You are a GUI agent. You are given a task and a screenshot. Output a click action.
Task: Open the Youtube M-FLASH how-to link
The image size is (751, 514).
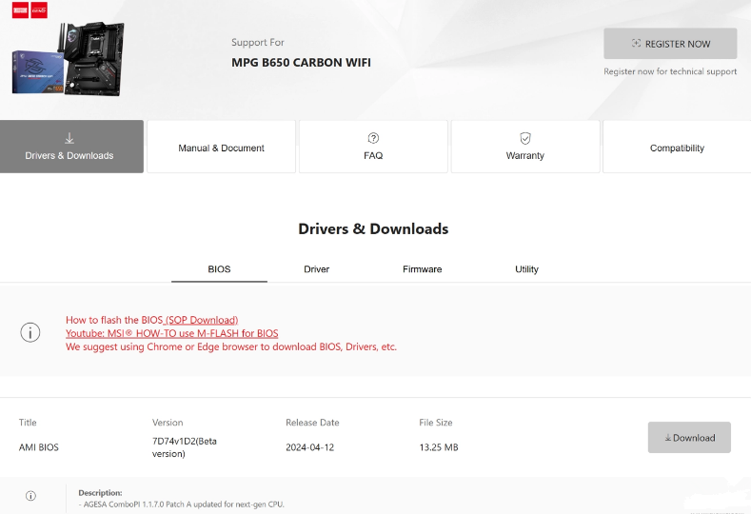click(x=172, y=333)
